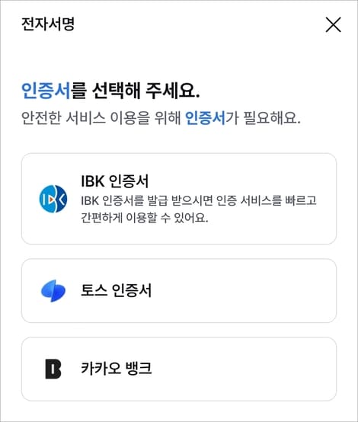Close the 전자서명 dialog with the X
The image size is (358, 422).
333,24
